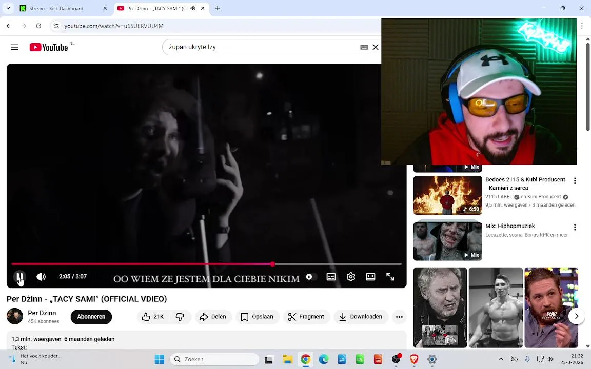Image resolution: width=591 pixels, height=369 pixels.
Task: Toggle autoplay switch in player
Action: tap(311, 277)
